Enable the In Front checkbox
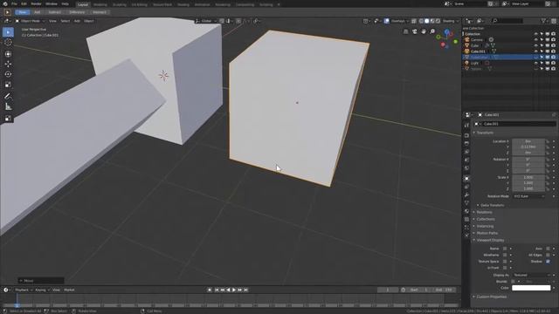Image resolution: width=559 pixels, height=314 pixels. point(505,268)
